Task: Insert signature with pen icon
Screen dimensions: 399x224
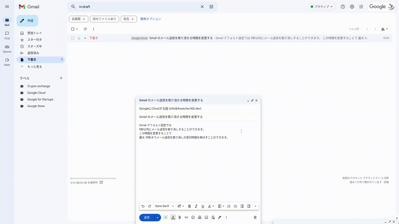Action: [219, 217]
